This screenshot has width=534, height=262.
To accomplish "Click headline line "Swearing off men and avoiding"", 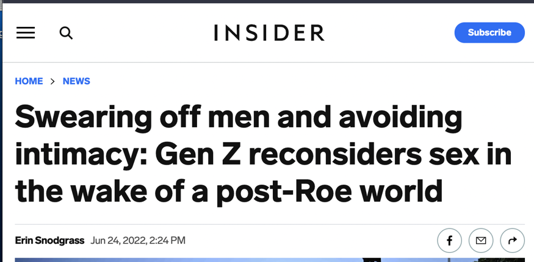I will click(238, 117).
